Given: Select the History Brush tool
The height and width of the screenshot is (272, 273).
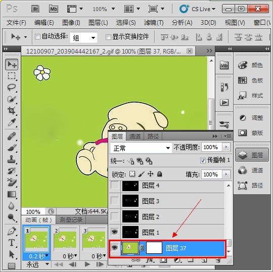Looking at the screenshot, I should click(12, 171).
